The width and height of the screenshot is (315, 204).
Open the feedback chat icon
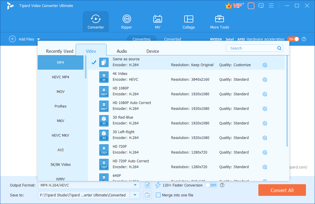(261, 6)
